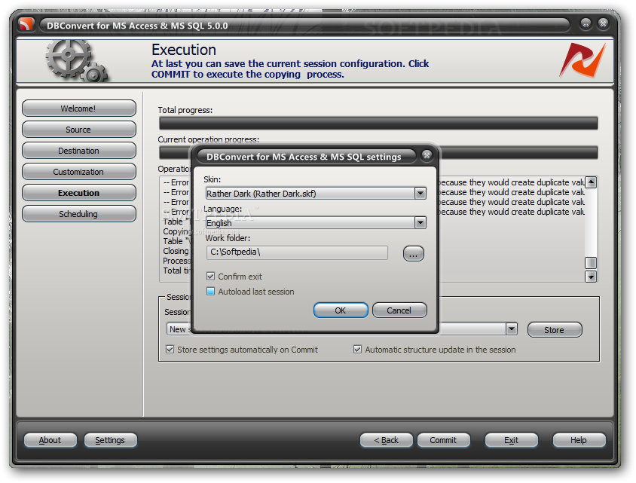The height and width of the screenshot is (483, 636).
Task: Click the 'Total progress:' label
Action: tap(185, 110)
